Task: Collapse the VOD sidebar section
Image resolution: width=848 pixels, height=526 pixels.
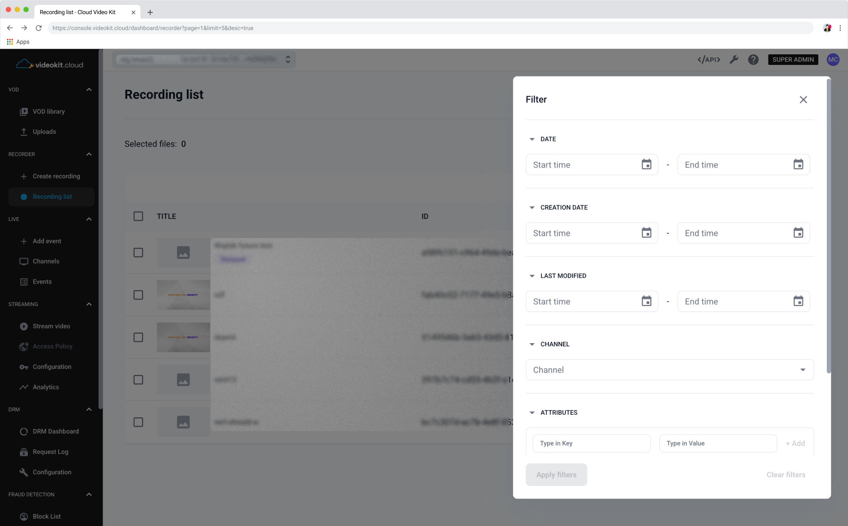Action: 89,90
